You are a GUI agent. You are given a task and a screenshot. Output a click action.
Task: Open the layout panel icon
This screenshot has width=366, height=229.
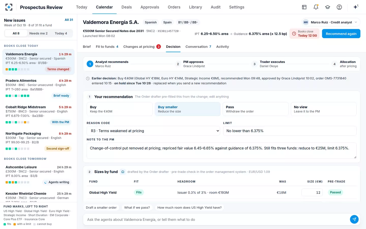[304, 7]
